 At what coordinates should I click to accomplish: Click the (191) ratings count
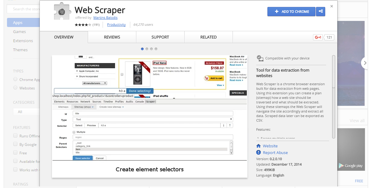(x=96, y=25)
